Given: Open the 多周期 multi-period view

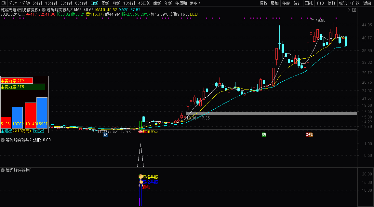Looking at the screenshot, I should [x=181, y=3].
